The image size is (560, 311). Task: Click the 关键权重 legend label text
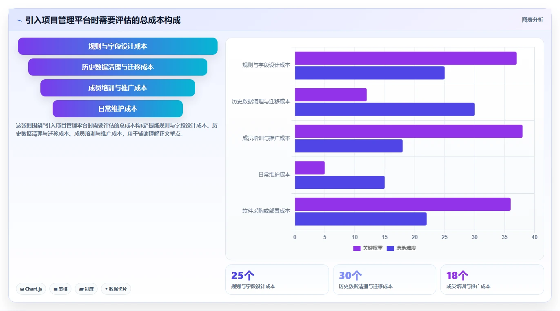(373, 248)
